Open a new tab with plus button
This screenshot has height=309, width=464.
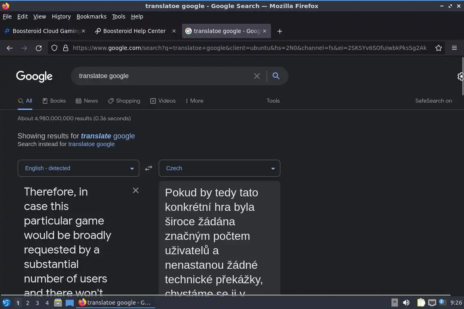point(280,31)
